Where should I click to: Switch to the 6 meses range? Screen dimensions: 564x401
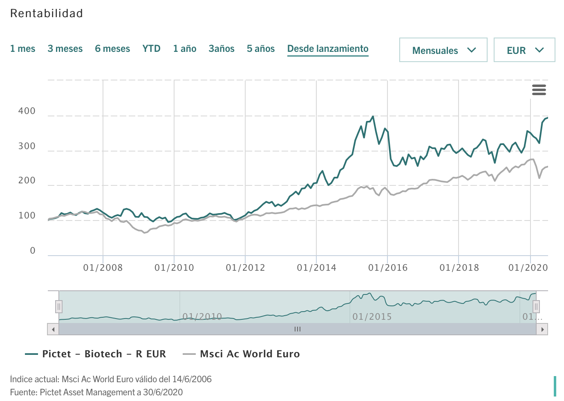point(112,49)
